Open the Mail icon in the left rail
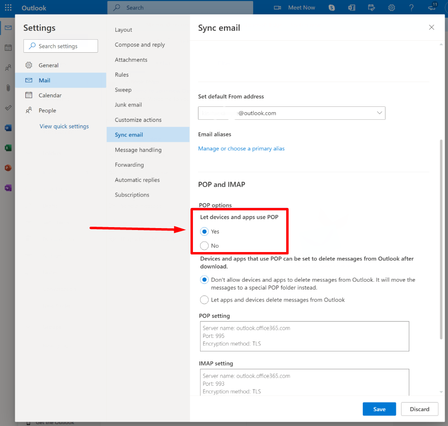The height and width of the screenshot is (426, 448). pos(8,27)
